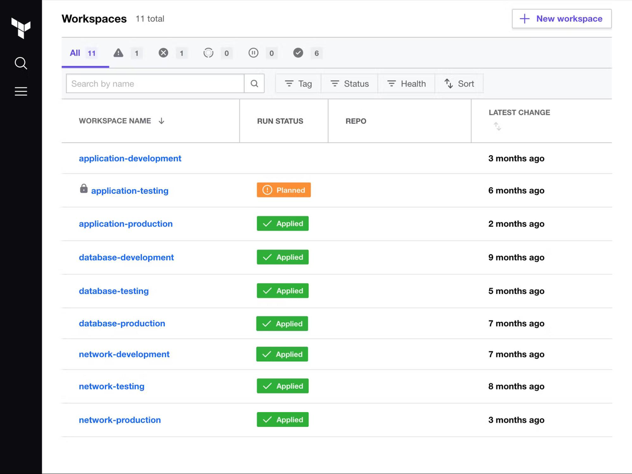632x474 pixels.
Task: Open the Status filter dropdown
Action: pos(350,83)
